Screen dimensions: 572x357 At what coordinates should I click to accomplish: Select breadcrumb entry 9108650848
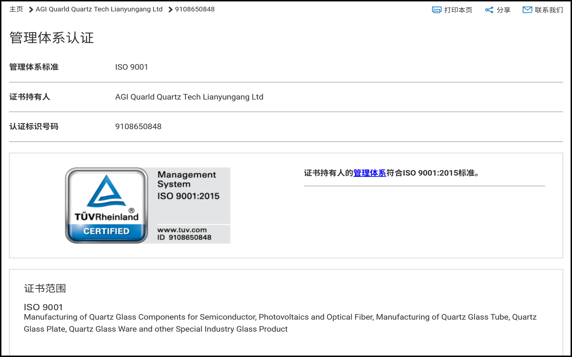(195, 9)
